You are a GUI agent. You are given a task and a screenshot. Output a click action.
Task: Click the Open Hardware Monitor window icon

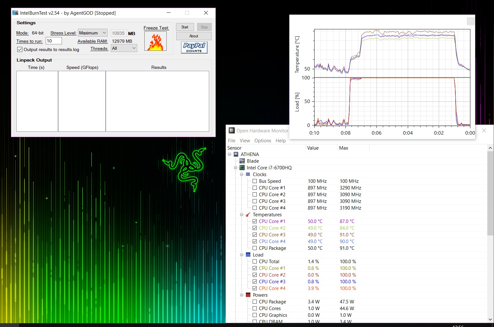(232, 130)
